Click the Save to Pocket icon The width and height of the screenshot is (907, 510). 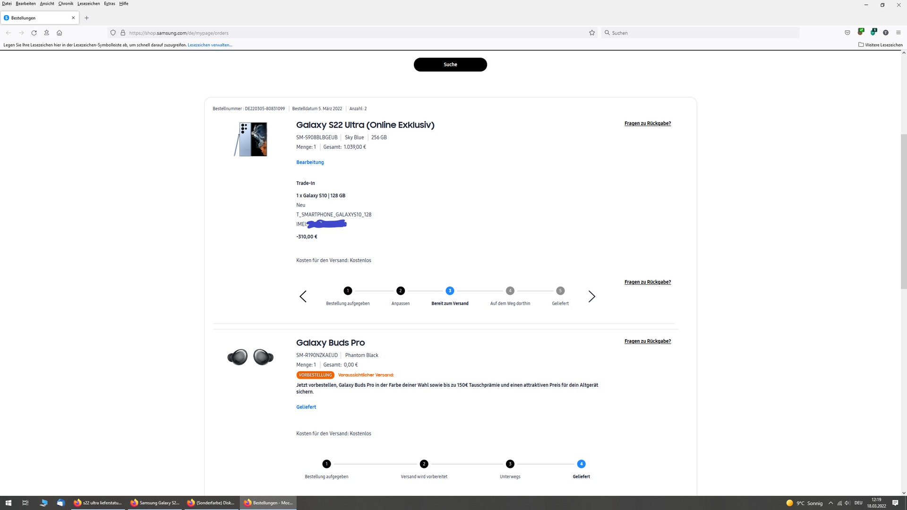[847, 33]
